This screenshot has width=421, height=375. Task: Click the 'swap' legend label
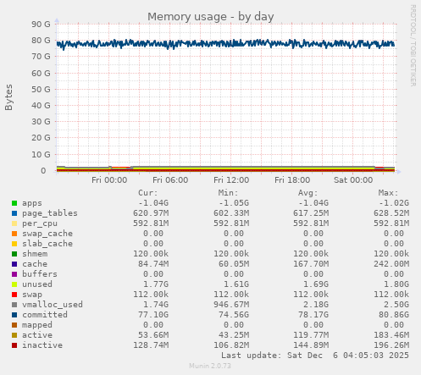(32, 295)
